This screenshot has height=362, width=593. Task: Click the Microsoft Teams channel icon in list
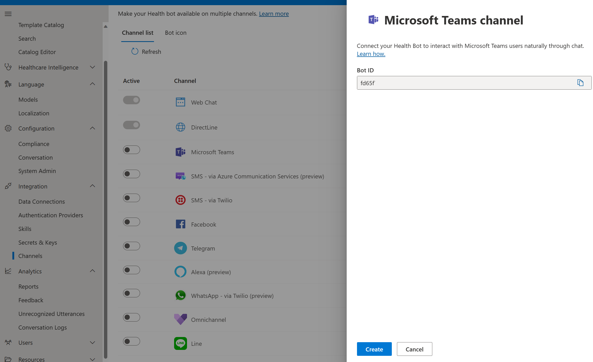point(181,152)
